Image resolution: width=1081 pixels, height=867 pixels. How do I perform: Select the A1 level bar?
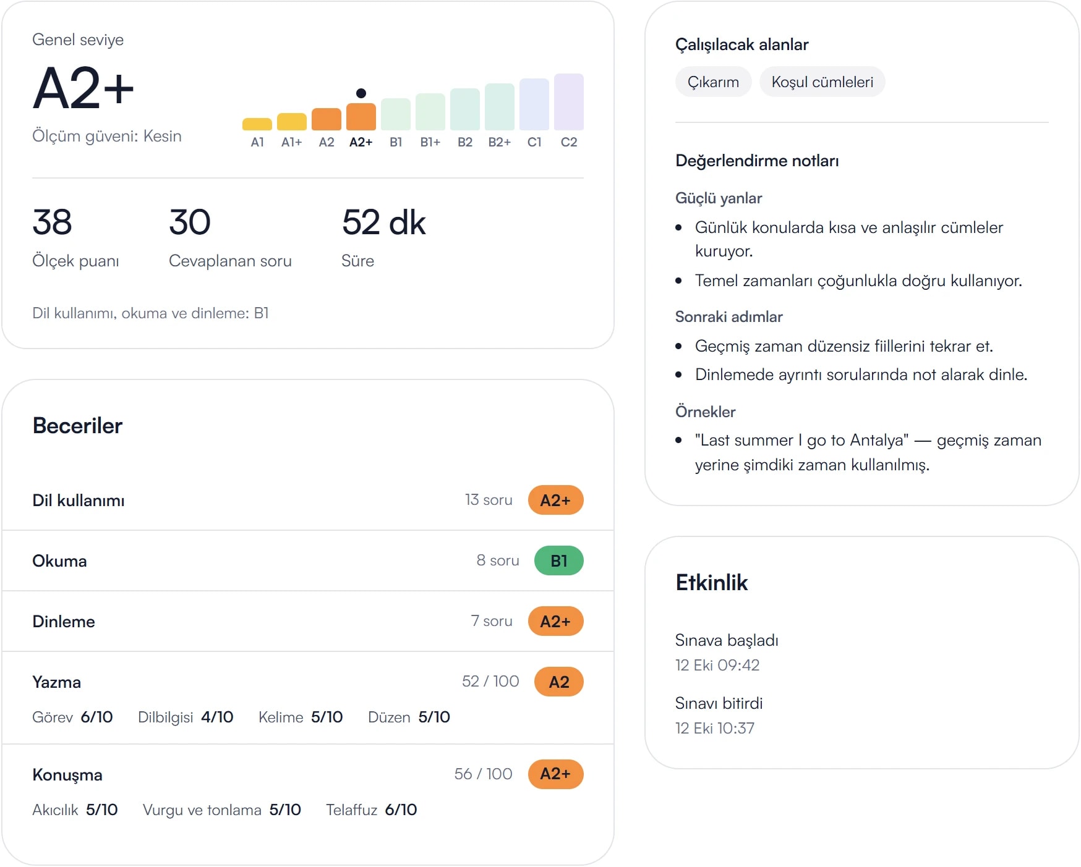(257, 124)
